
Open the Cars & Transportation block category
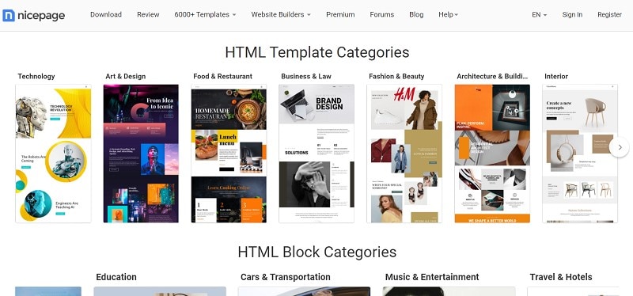pos(286,277)
